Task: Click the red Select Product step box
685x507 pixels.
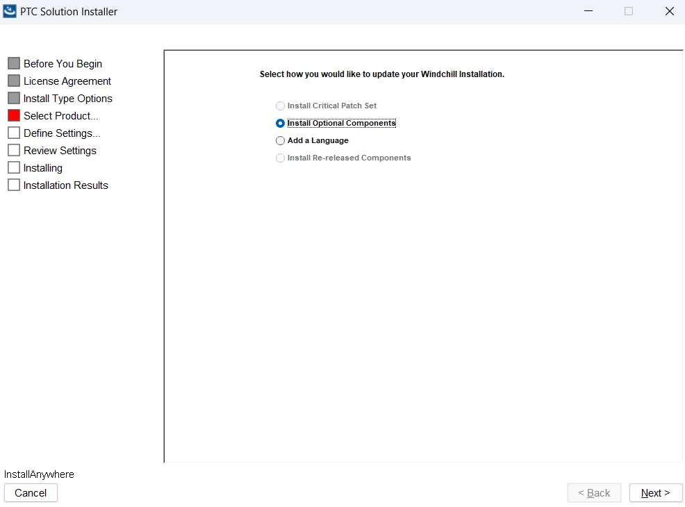Action: point(14,116)
